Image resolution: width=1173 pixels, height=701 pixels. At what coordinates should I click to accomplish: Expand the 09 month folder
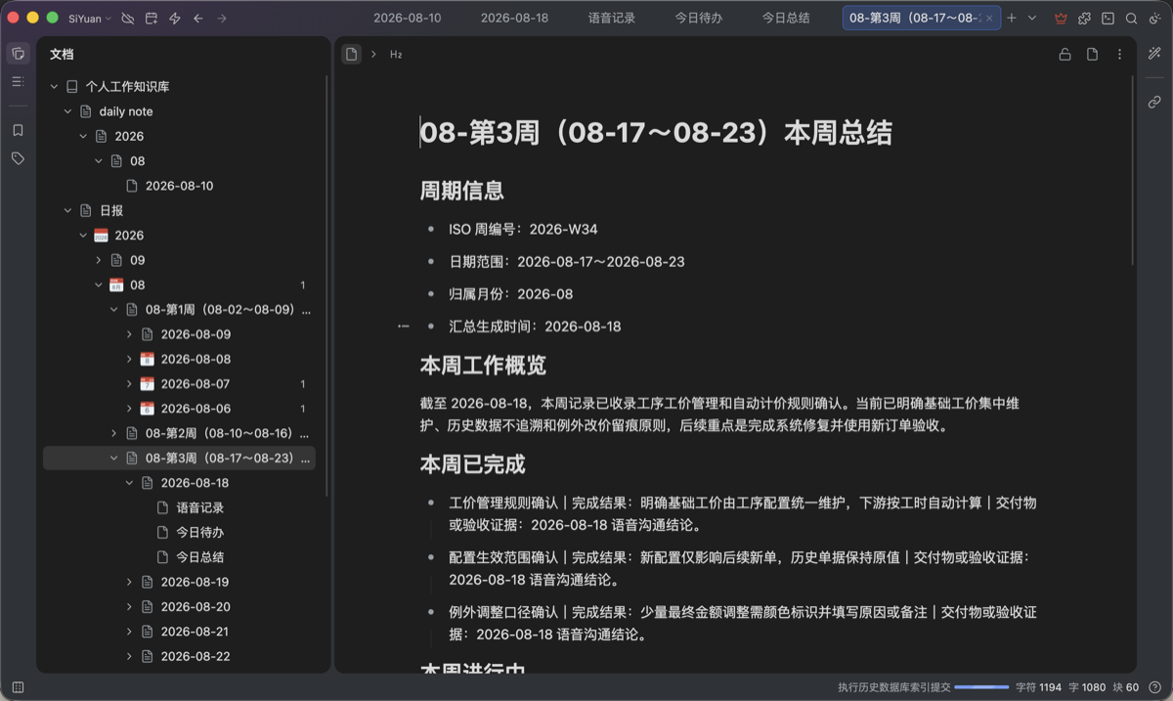point(99,260)
